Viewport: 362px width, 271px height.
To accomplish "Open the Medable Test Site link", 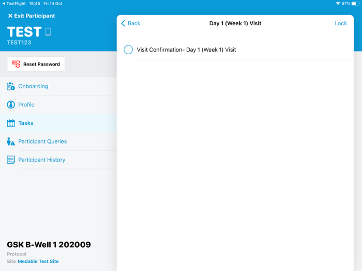I will pos(38,261).
